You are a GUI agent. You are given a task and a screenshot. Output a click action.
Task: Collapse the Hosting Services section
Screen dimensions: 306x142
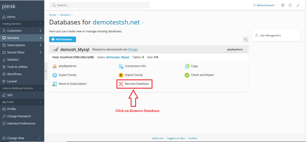pos(40,24)
